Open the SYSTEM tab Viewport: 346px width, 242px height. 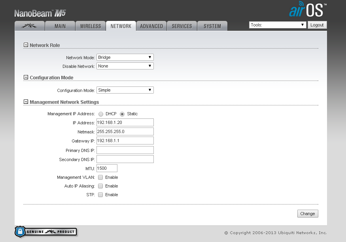click(x=212, y=26)
